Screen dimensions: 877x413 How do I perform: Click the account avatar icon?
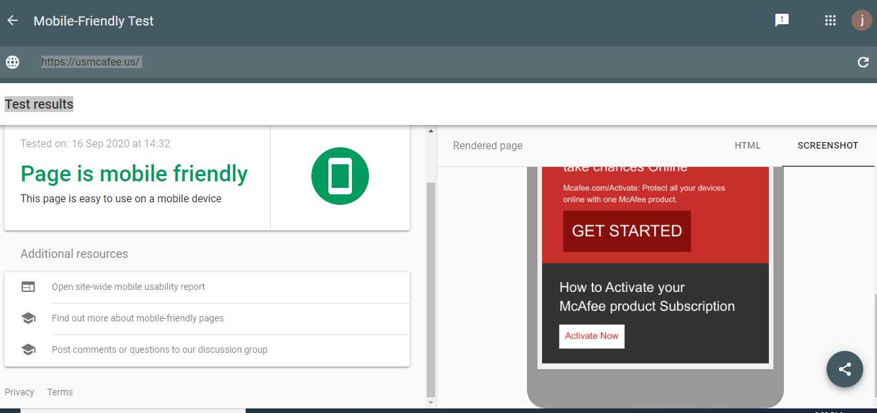click(x=861, y=20)
